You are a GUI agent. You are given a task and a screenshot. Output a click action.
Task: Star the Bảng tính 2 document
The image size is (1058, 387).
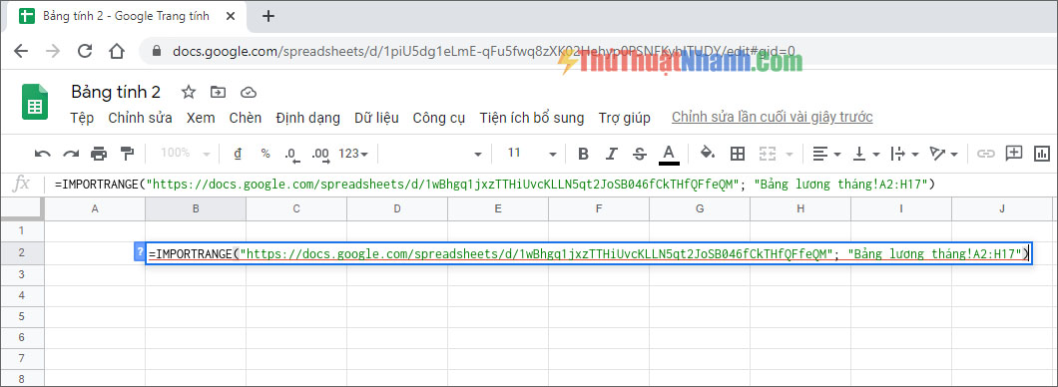tap(189, 93)
